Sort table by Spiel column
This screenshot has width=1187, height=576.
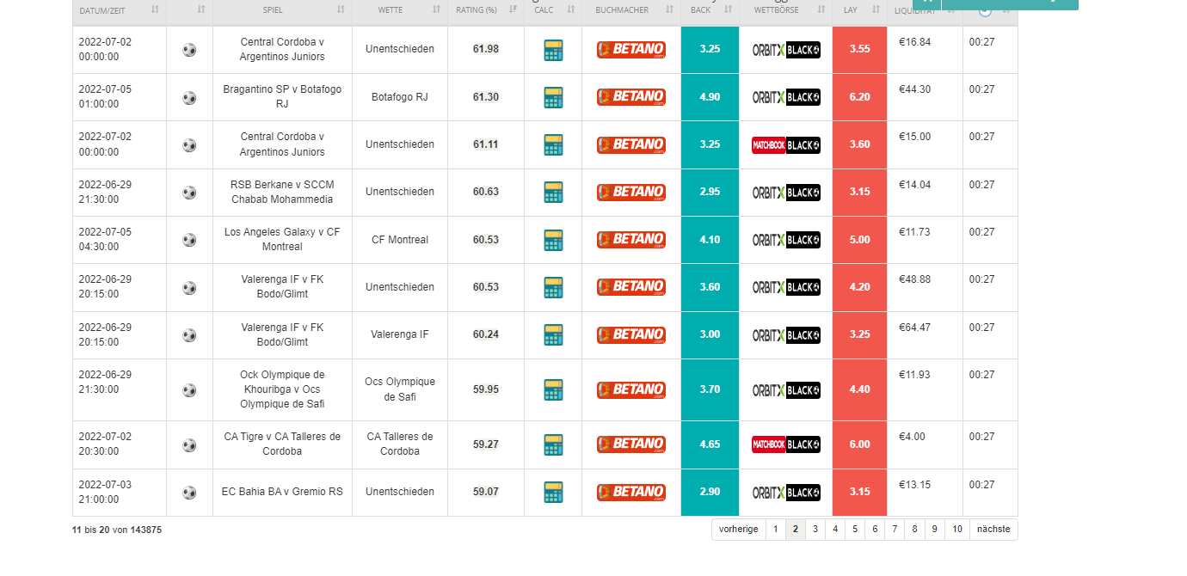point(282,10)
